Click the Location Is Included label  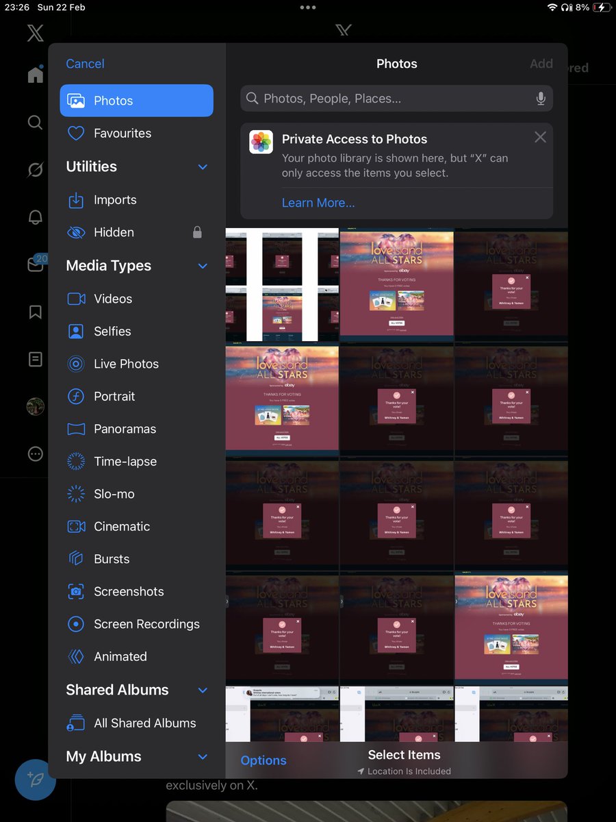pyautogui.click(x=404, y=771)
